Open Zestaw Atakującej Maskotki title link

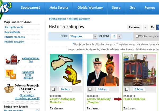(x=63, y=100)
